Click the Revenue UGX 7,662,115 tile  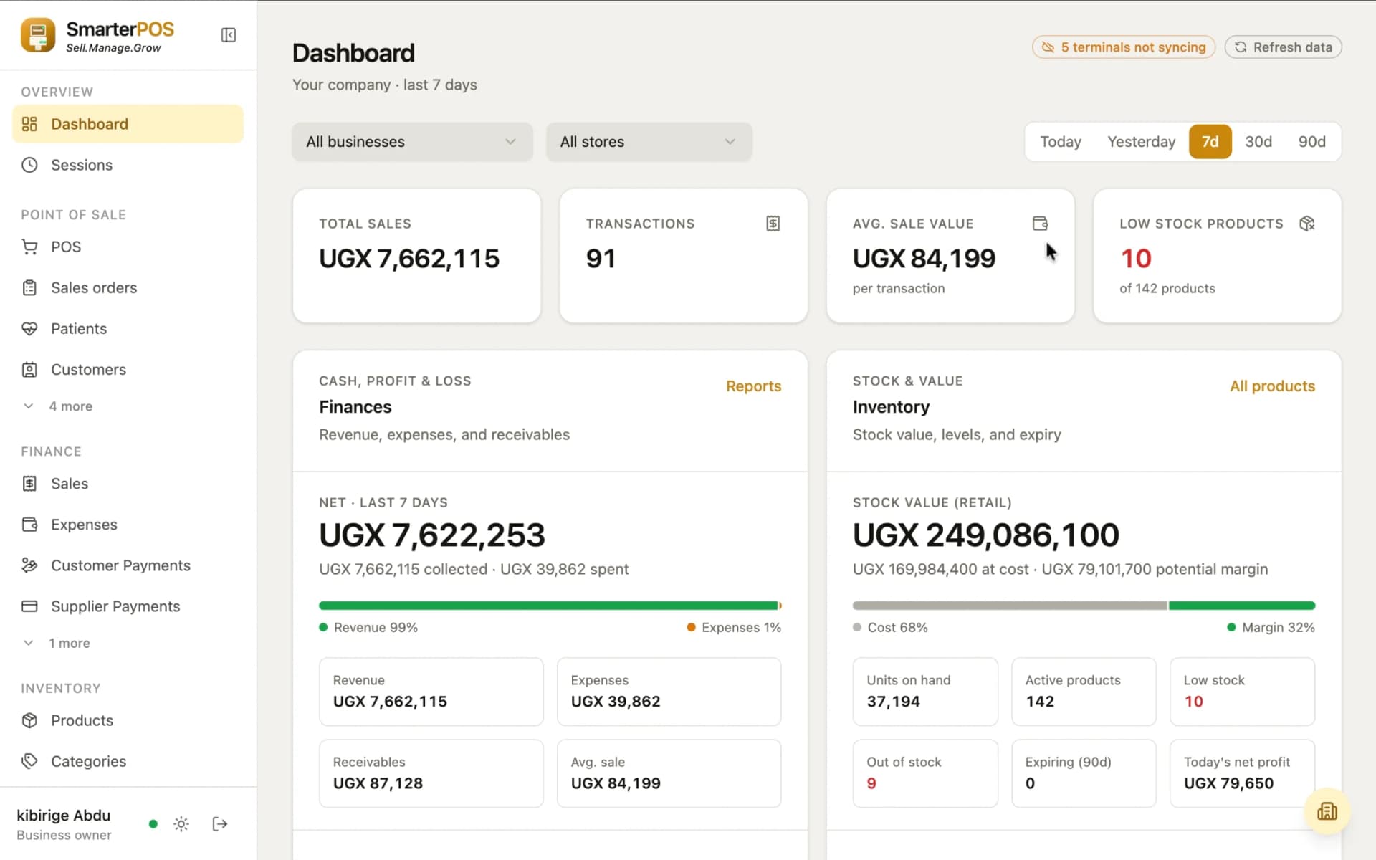tap(431, 692)
